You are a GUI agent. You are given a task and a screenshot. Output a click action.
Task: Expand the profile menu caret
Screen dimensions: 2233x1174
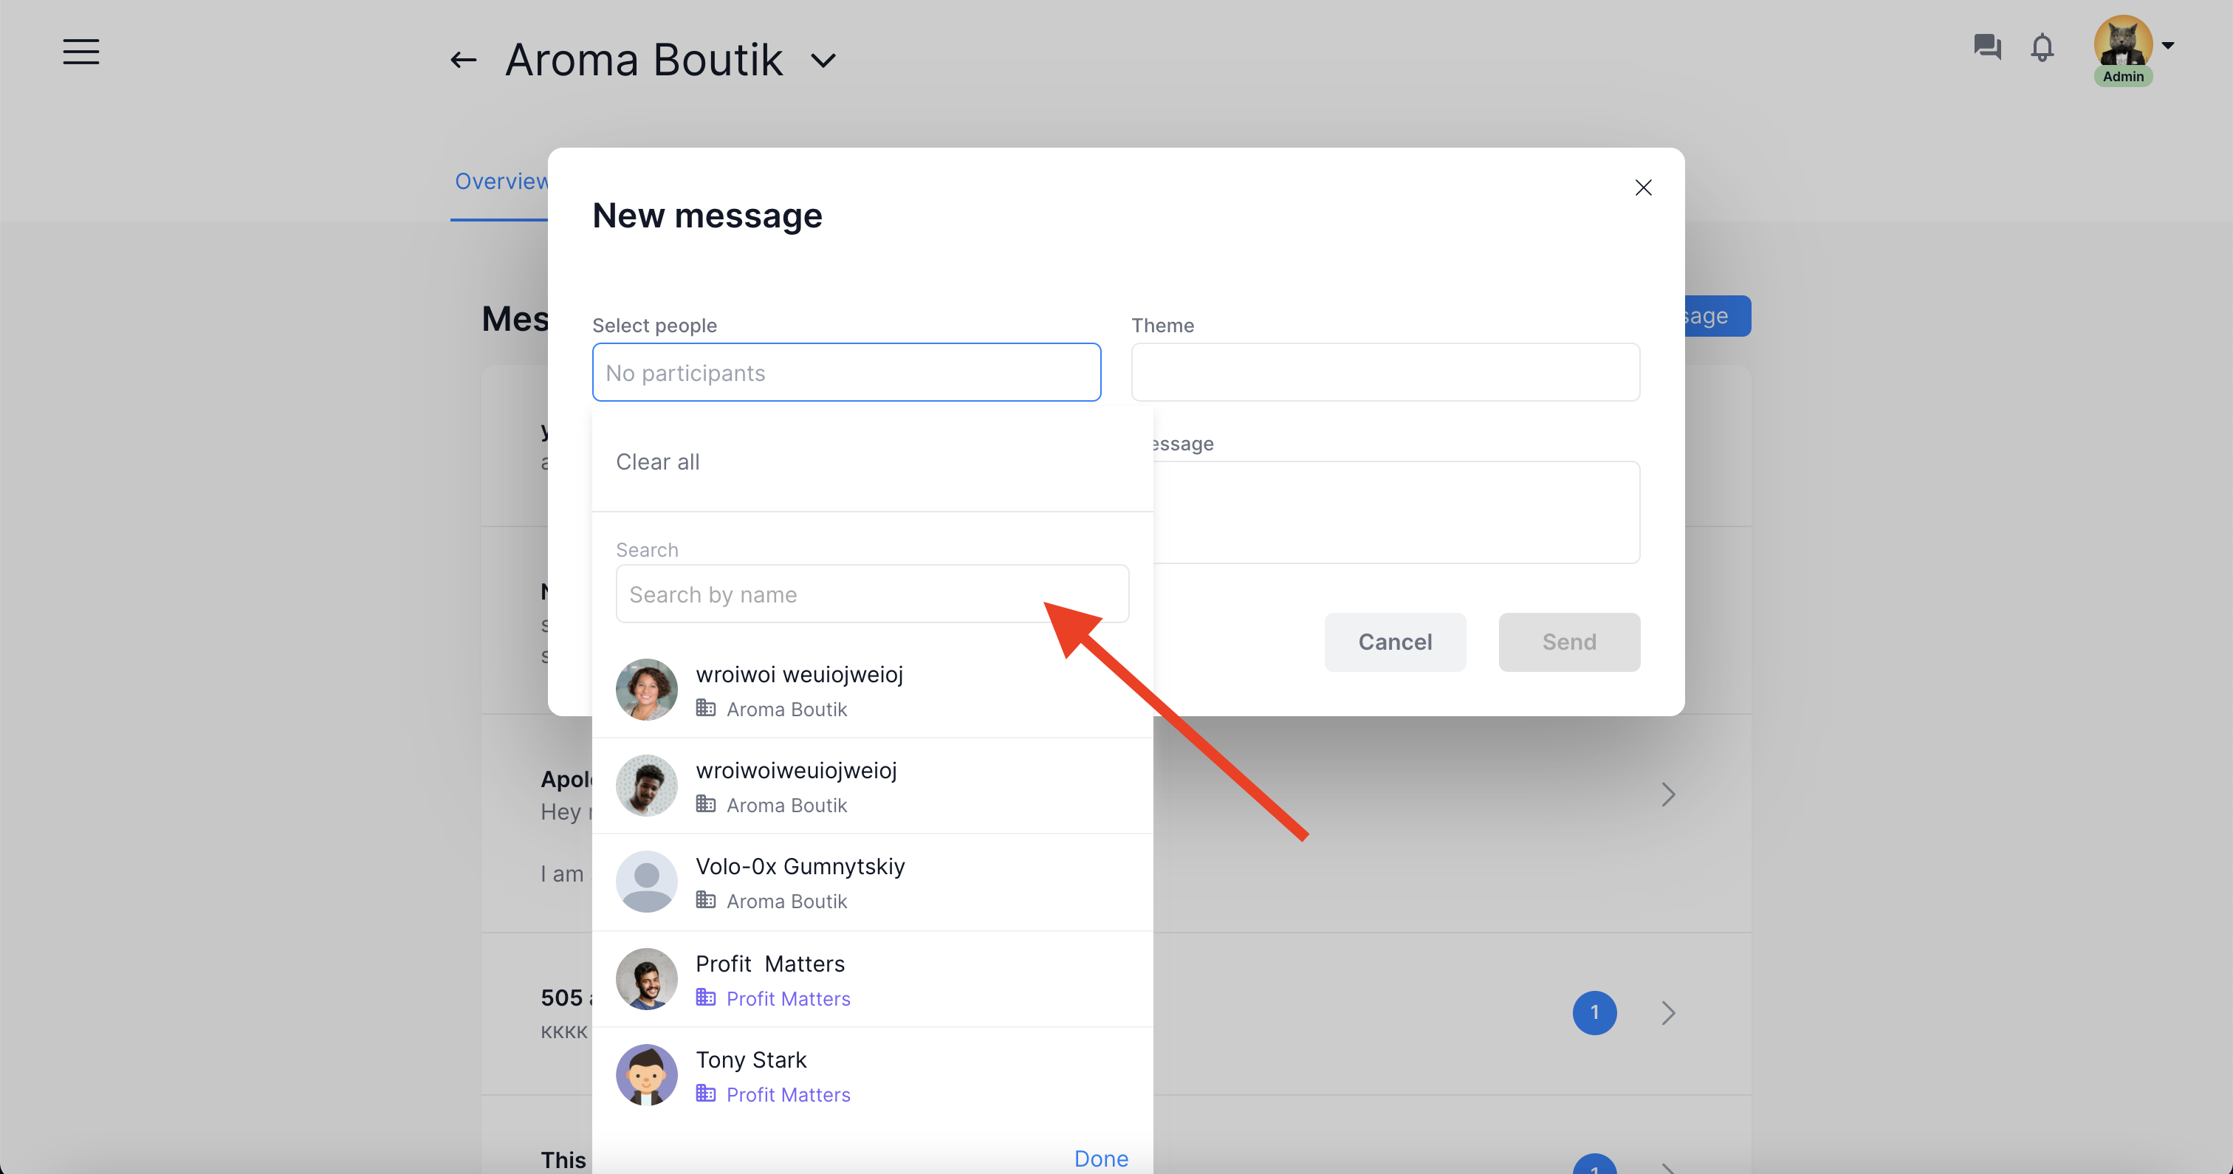click(x=2168, y=46)
